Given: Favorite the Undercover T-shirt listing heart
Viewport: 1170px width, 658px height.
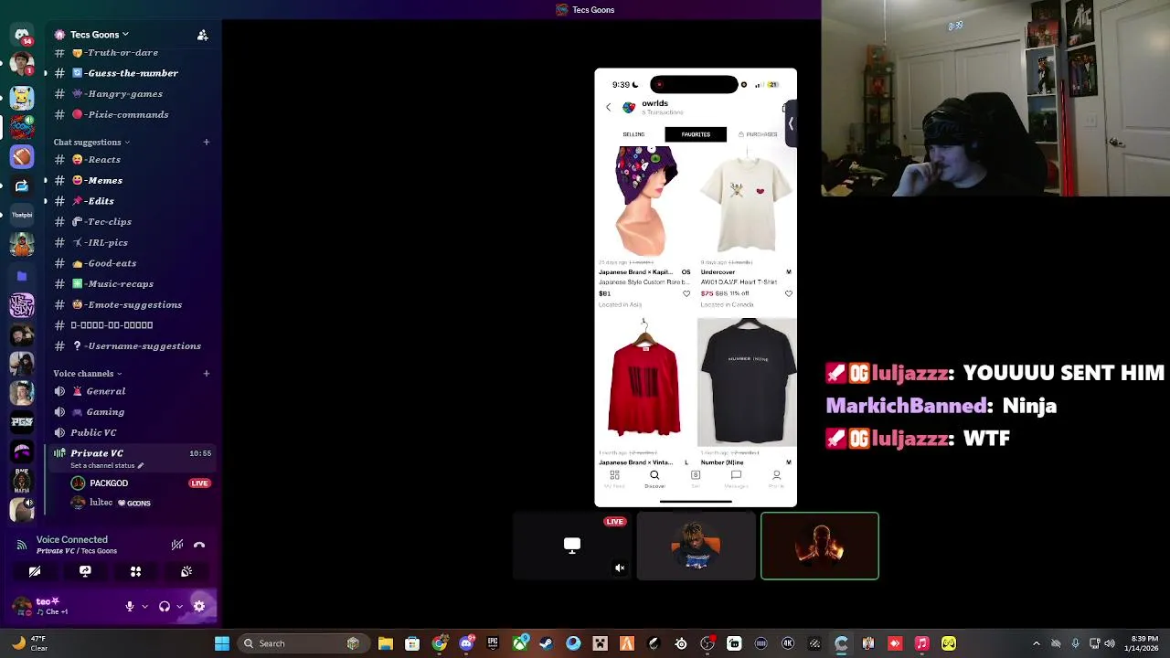Looking at the screenshot, I should pos(789,293).
